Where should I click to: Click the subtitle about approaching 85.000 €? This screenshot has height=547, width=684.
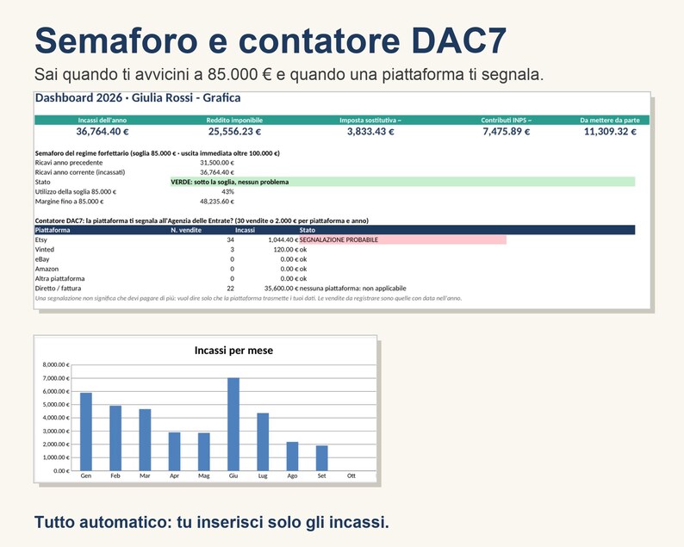click(289, 75)
